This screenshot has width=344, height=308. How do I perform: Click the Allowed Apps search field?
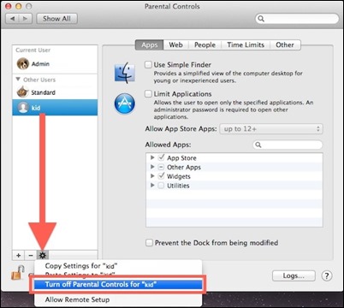(x=288, y=145)
